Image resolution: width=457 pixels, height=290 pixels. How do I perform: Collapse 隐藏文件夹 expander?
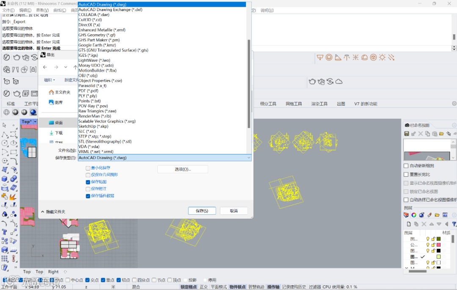53,212
